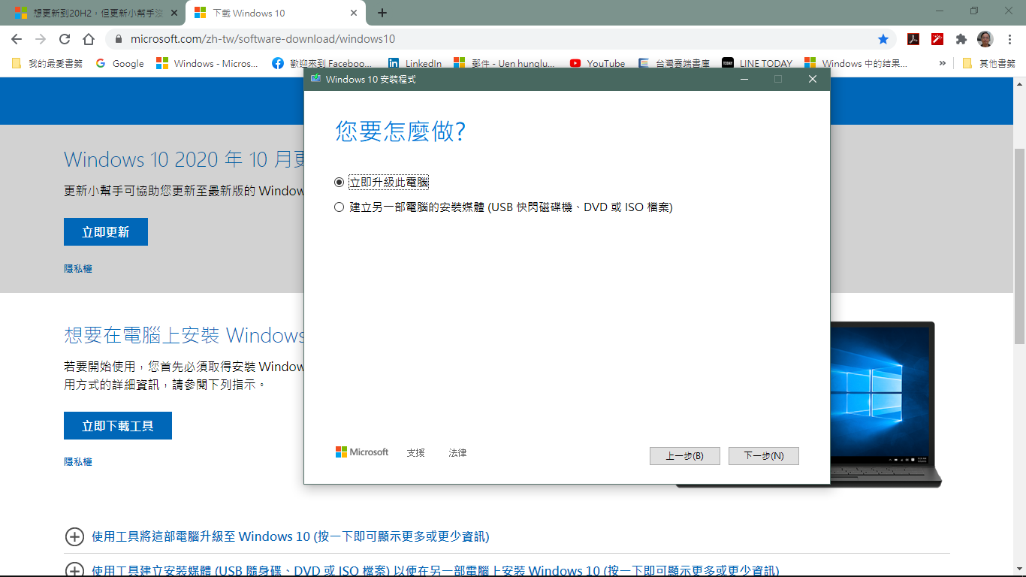Reload the current page
Screen dimensions: 1026x577
[65, 39]
